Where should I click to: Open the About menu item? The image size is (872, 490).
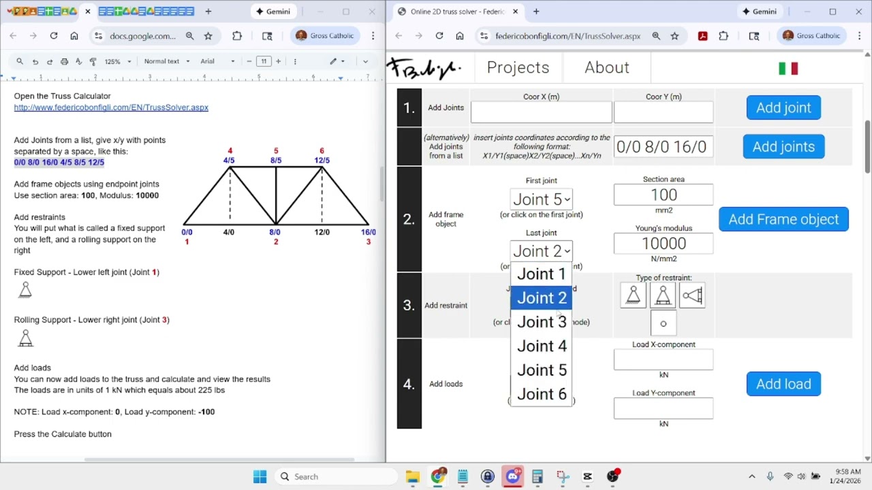pos(607,67)
